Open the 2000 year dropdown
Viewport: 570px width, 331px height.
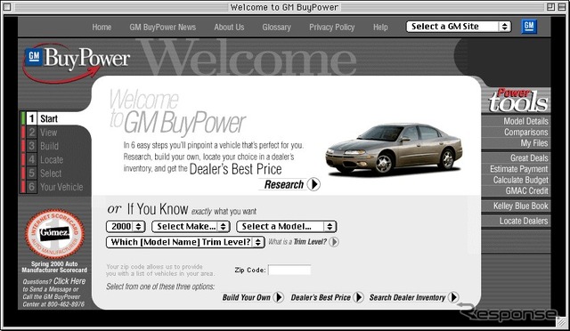(126, 226)
